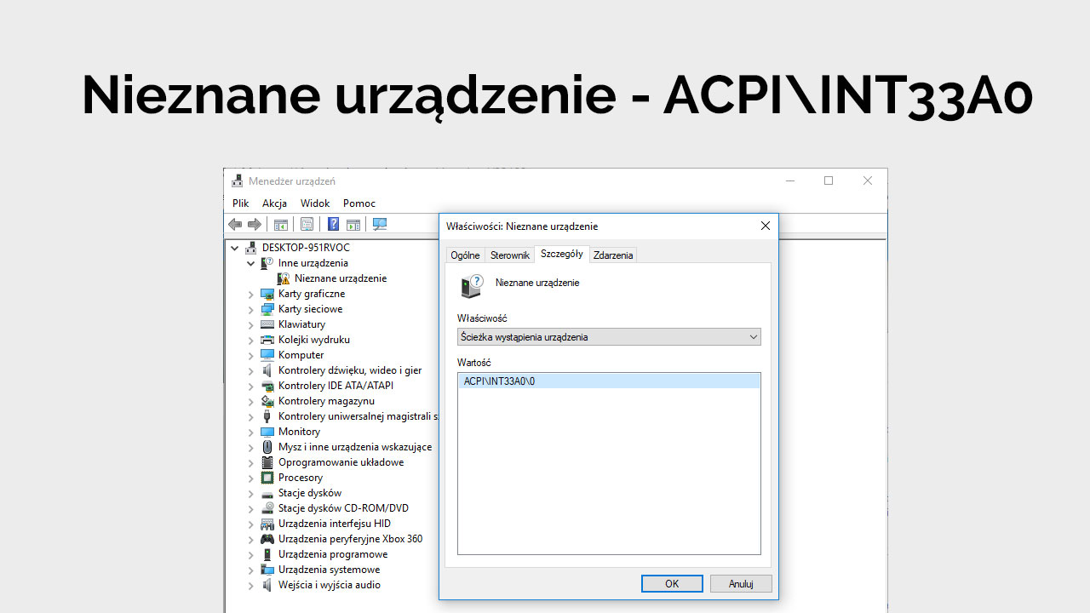Expand Urządzenia programowe category
This screenshot has width=1090, height=613.
pos(250,554)
